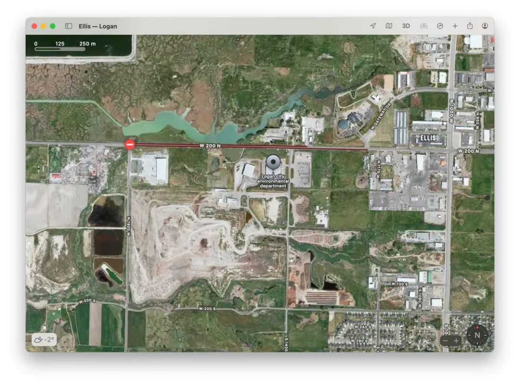Click the map distance scale bar

pos(60,49)
